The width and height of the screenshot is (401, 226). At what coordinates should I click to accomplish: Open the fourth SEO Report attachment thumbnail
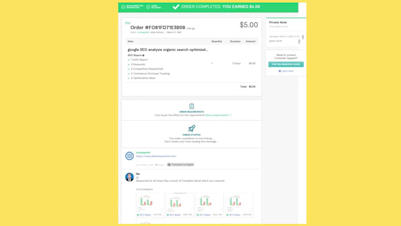239,205
